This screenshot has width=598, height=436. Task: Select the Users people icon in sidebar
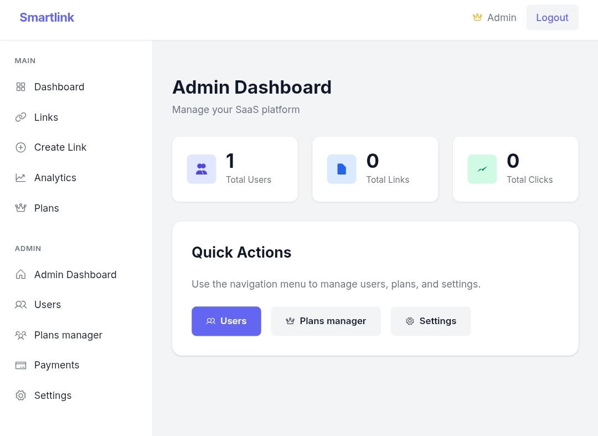[20, 305]
